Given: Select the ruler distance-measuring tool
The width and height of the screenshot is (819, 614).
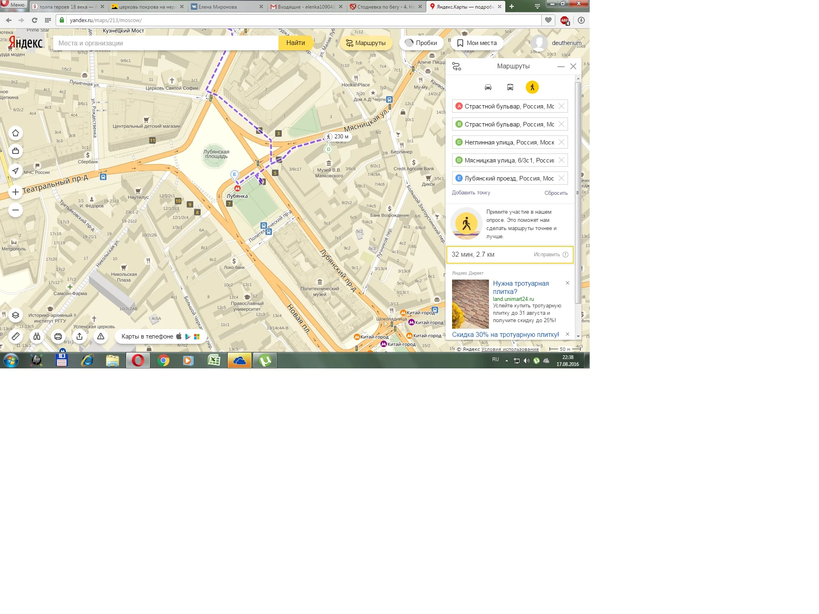Looking at the screenshot, I should 16,337.
